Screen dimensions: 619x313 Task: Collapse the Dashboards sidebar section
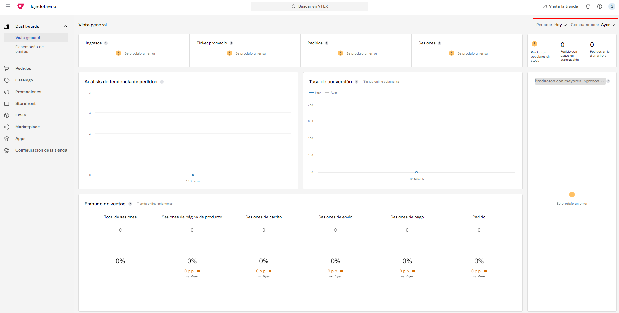coord(66,27)
